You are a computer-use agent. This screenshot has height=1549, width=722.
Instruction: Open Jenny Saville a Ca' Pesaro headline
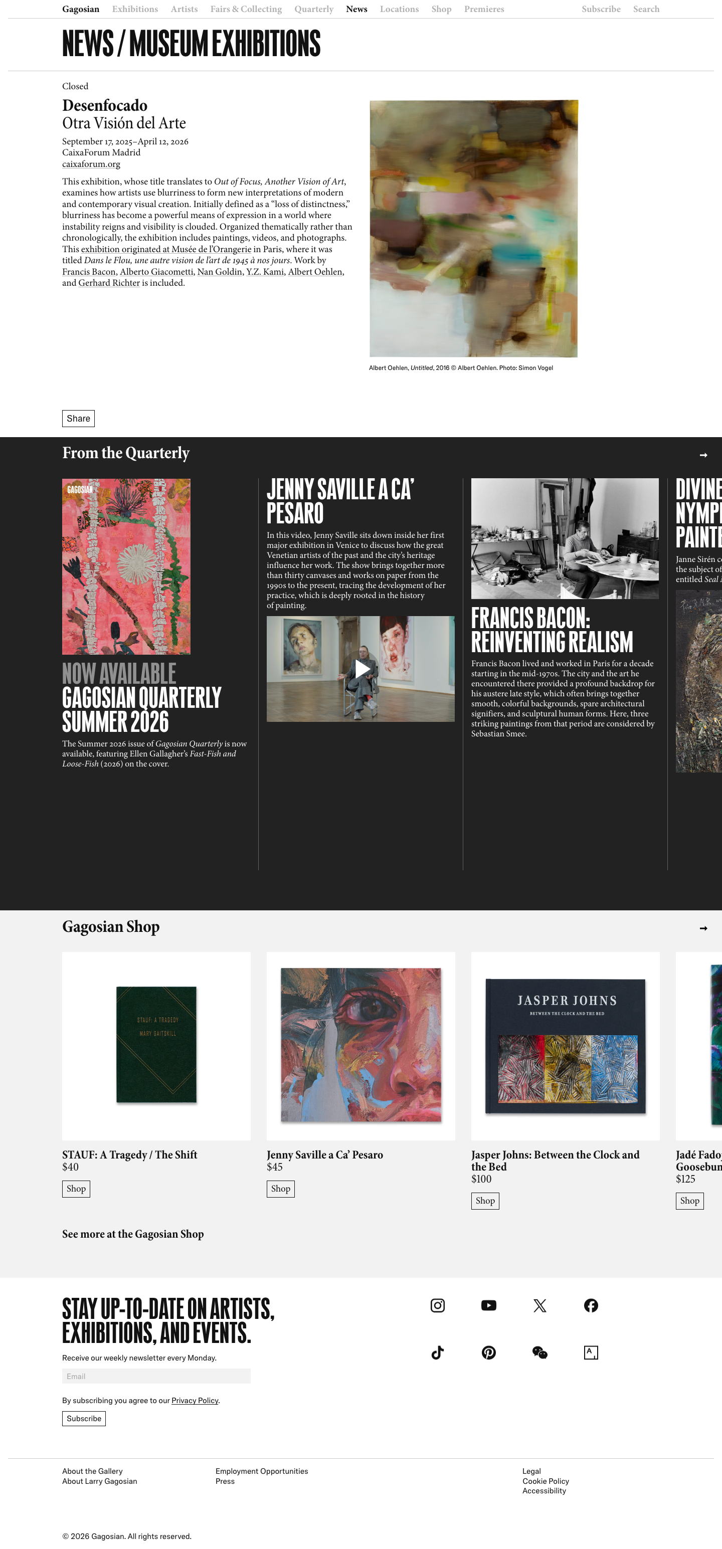pos(340,501)
